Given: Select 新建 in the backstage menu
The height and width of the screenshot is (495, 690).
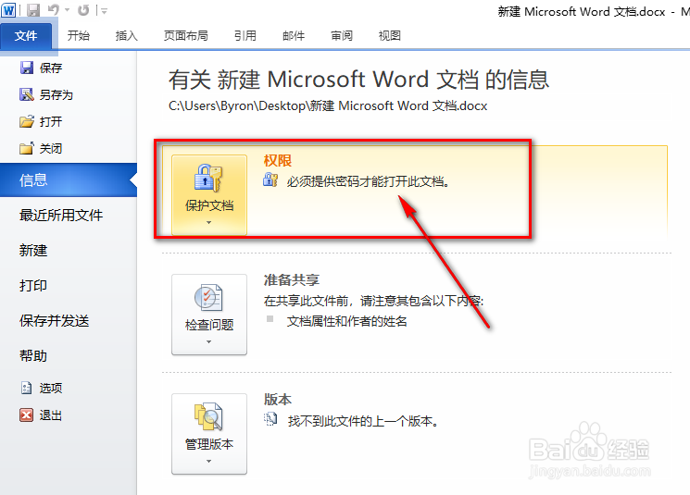Looking at the screenshot, I should click(33, 250).
